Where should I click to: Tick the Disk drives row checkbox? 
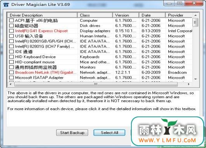(x=11, y=26)
